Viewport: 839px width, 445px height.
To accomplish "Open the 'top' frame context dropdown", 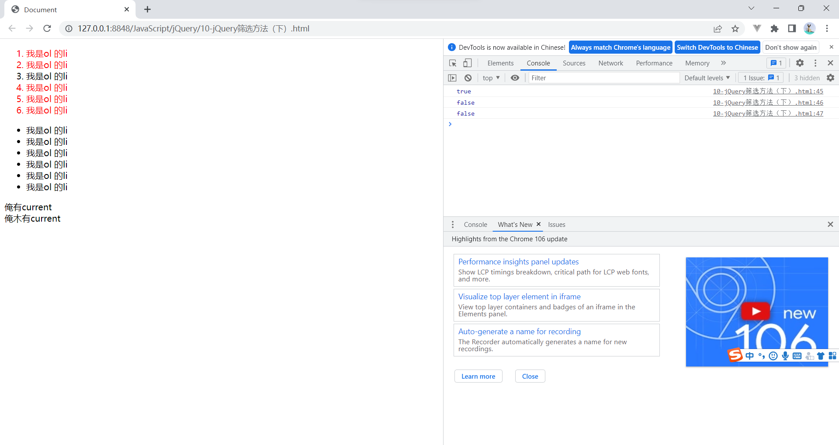I will tap(491, 78).
